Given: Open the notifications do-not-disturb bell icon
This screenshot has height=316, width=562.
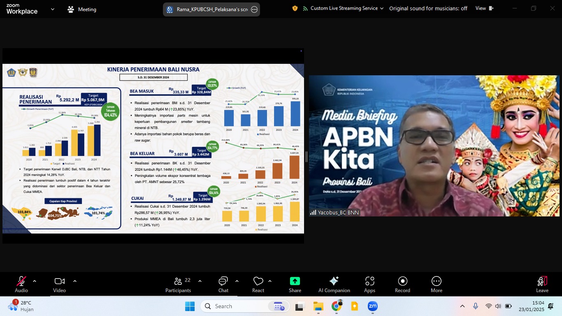Looking at the screenshot, I should click(x=551, y=306).
